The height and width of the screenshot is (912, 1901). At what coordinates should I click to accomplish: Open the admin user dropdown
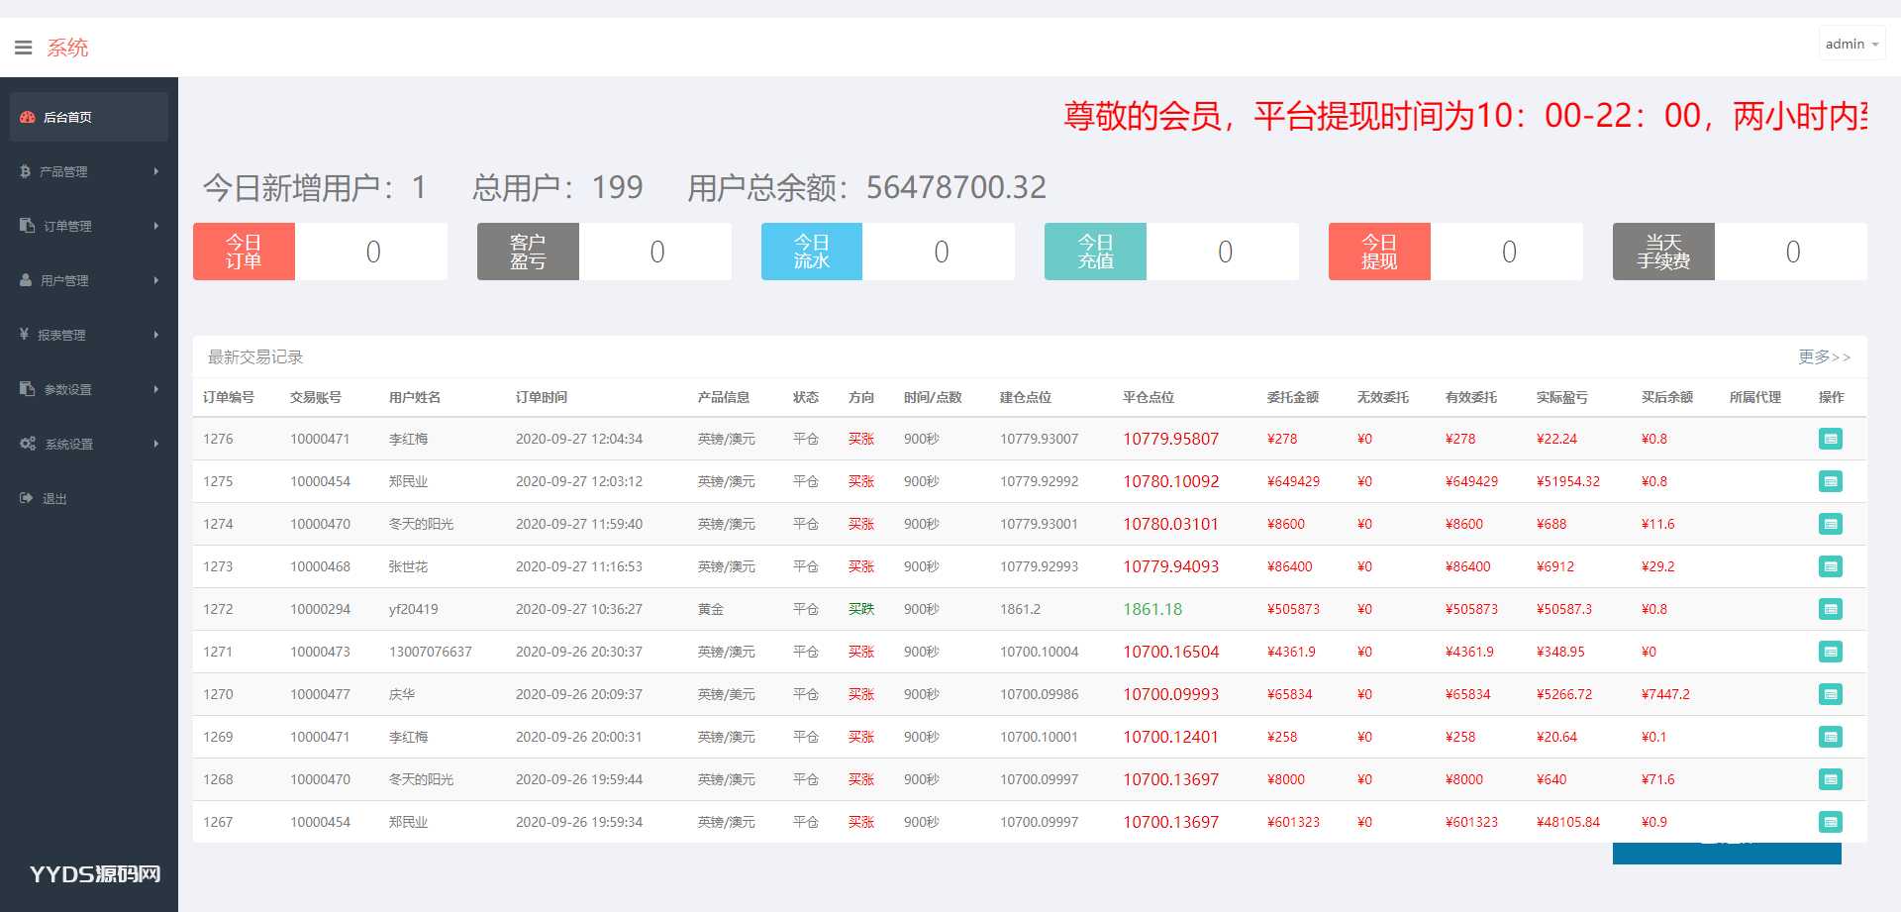[x=1851, y=45]
